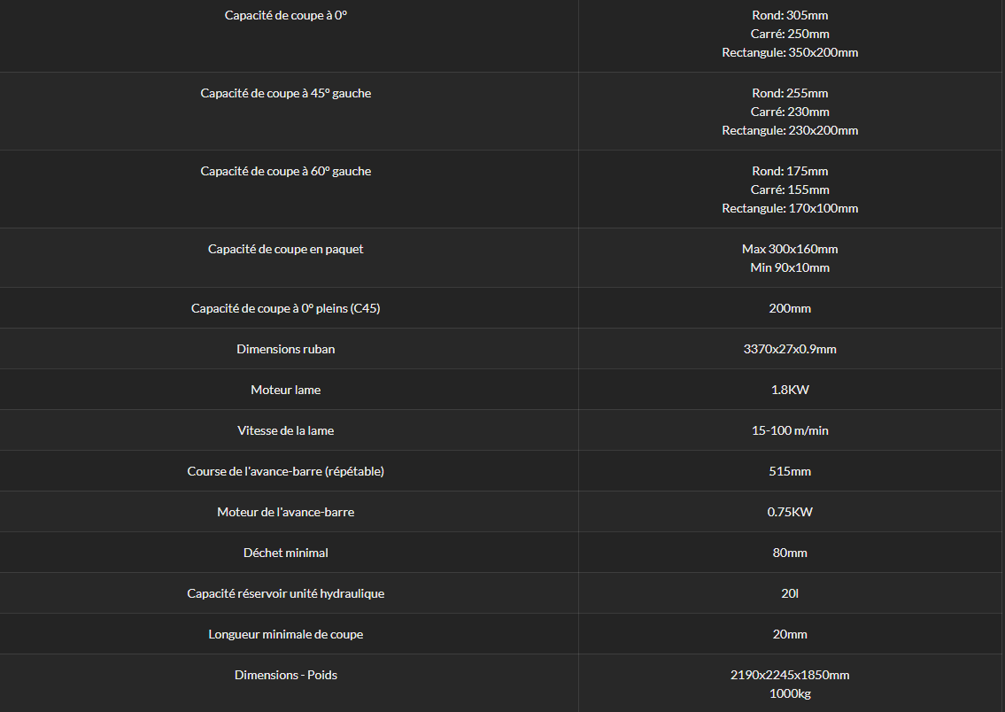Select the '2190x2245x1850mm' dimensions value
Image resolution: width=1005 pixels, height=712 pixels.
click(790, 675)
